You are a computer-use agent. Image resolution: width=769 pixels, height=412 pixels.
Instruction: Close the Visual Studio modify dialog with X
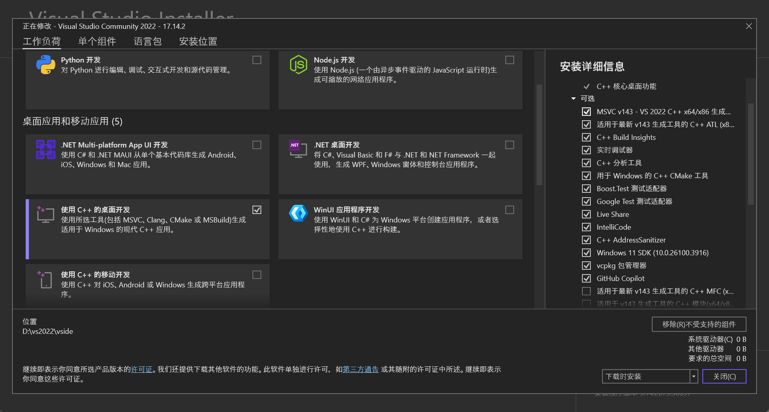click(749, 26)
